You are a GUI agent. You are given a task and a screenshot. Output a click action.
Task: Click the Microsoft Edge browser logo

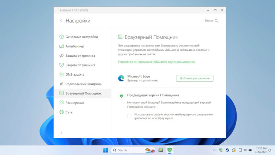pyautogui.click(x=121, y=78)
